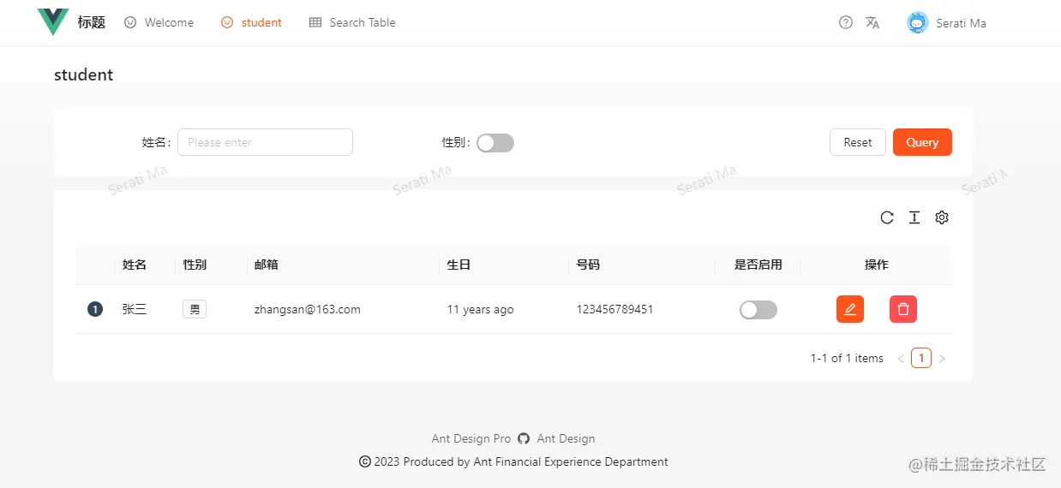This screenshot has width=1061, height=488.
Task: Click the 操作 column header
Action: coord(877,265)
